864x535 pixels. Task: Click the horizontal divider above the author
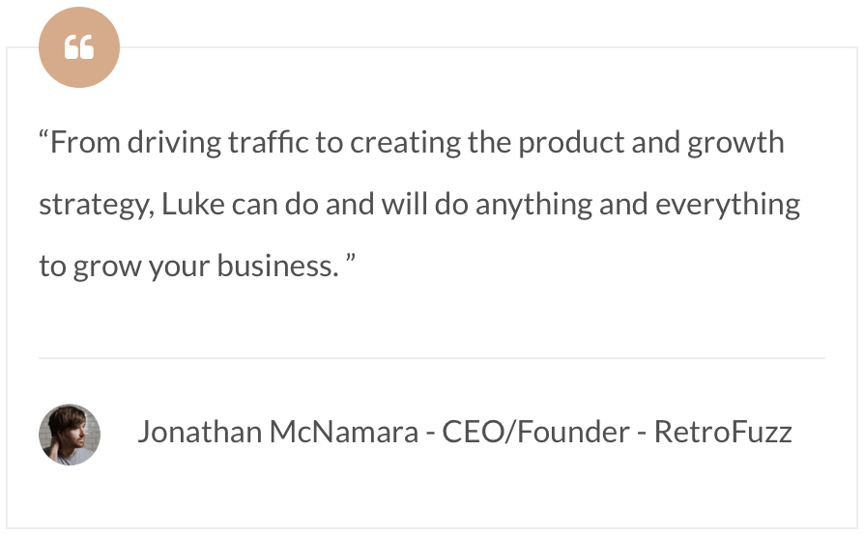coord(432,358)
